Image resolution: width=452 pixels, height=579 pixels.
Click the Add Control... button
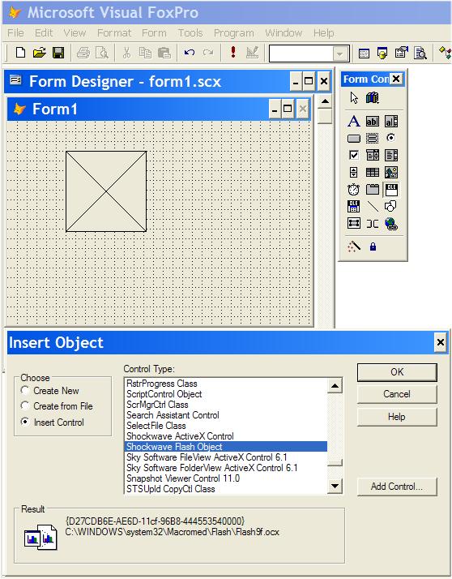point(397,487)
